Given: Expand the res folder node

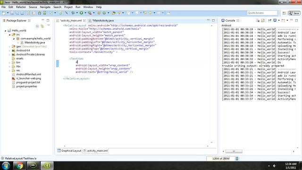Looking at the screenshot, I should pyautogui.click(x=9, y=70).
